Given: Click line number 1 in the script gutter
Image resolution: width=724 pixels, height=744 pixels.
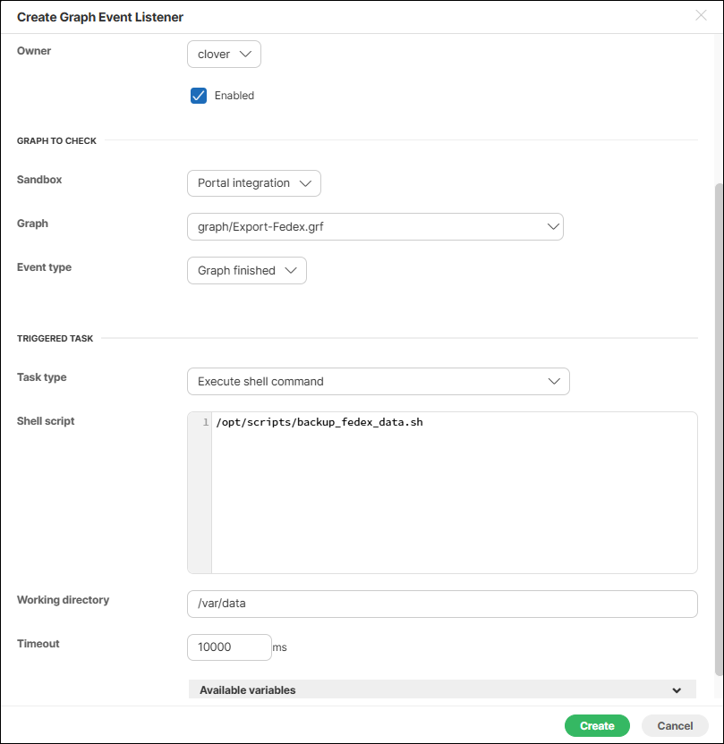Looking at the screenshot, I should pyautogui.click(x=205, y=422).
